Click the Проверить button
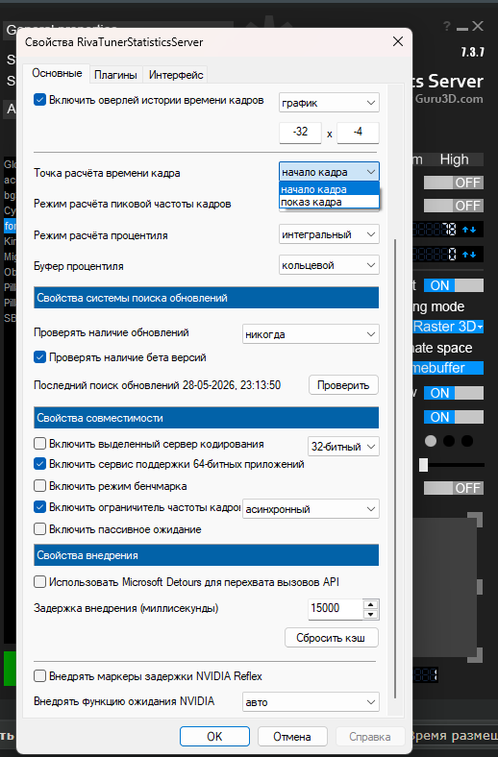The height and width of the screenshot is (757, 498). pyautogui.click(x=343, y=385)
